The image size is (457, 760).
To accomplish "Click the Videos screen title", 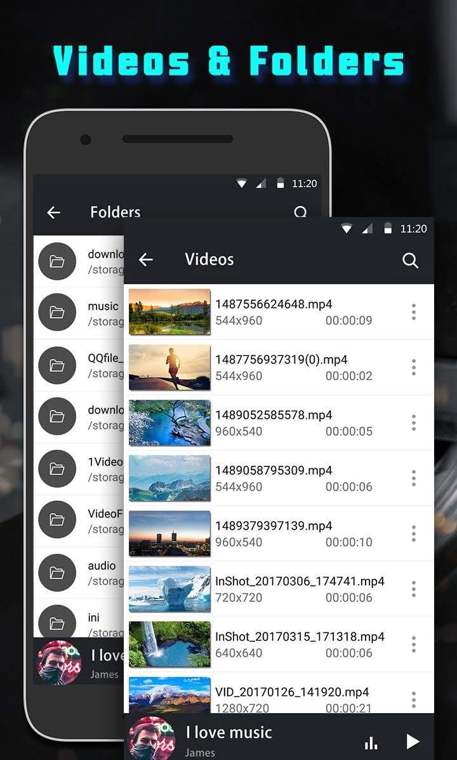I will 209,259.
